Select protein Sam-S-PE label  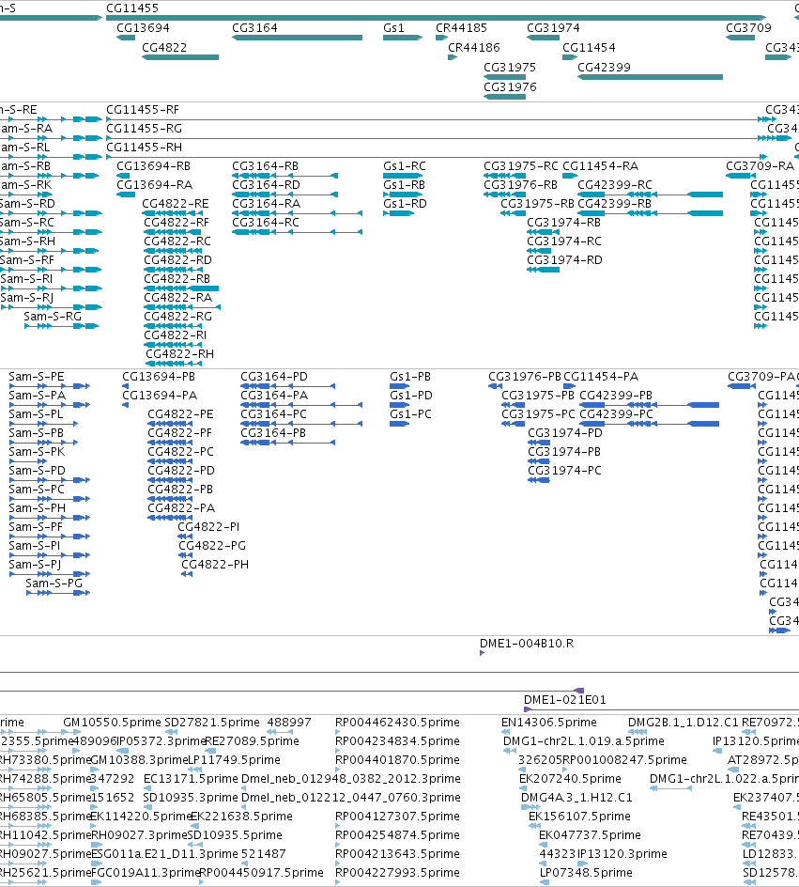coord(37,376)
